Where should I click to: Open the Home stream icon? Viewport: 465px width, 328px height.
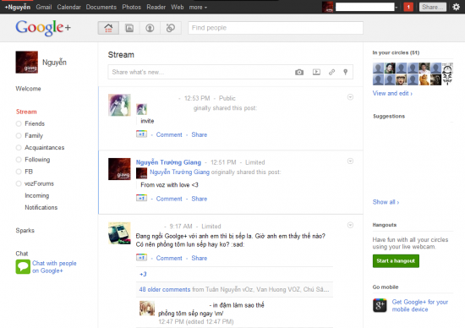108,28
